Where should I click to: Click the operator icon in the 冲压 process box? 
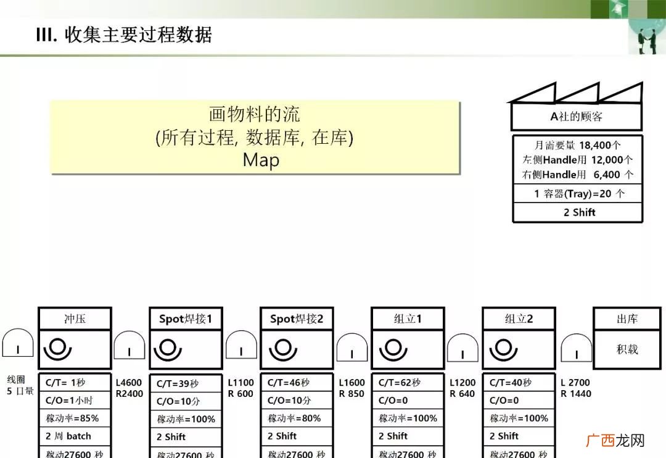(x=57, y=349)
